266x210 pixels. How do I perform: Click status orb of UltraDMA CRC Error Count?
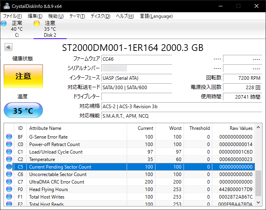click(x=9, y=182)
